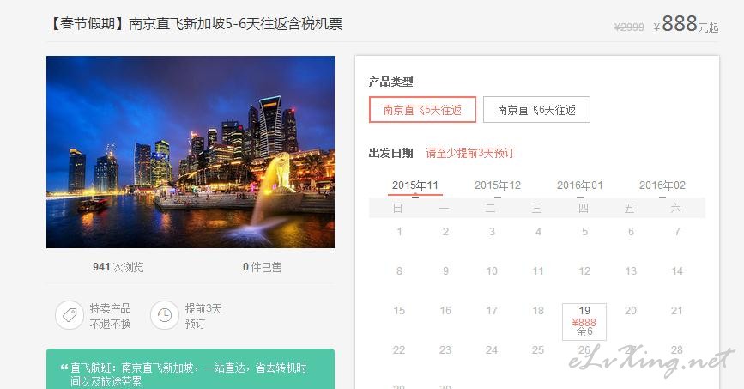Screen dimensions: 744x389
Task: Click calendar date 15
Action: click(399, 310)
